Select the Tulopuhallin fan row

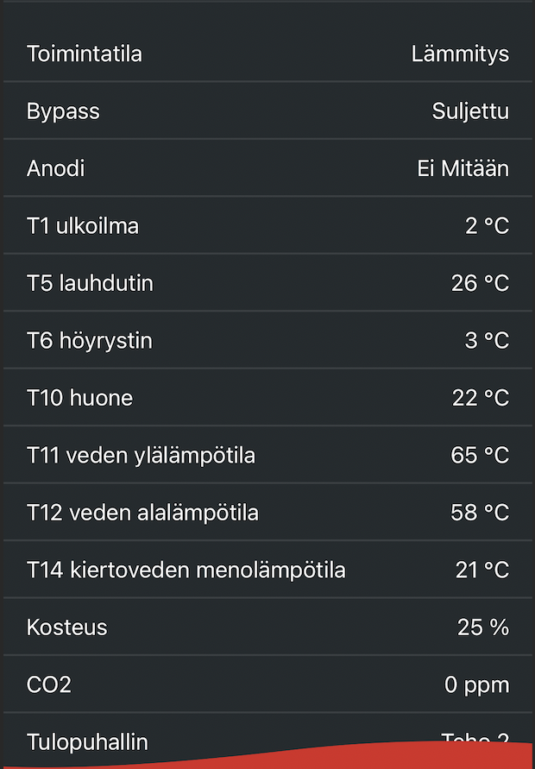[x=87, y=740]
